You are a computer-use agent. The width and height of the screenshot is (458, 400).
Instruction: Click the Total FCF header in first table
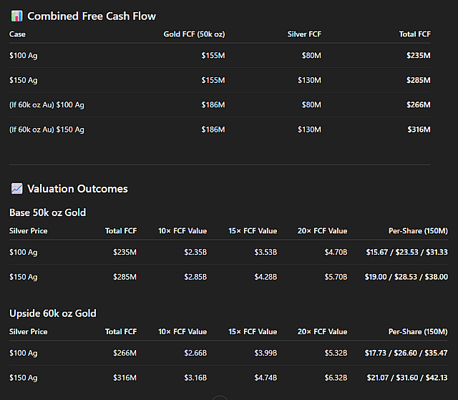click(415, 34)
